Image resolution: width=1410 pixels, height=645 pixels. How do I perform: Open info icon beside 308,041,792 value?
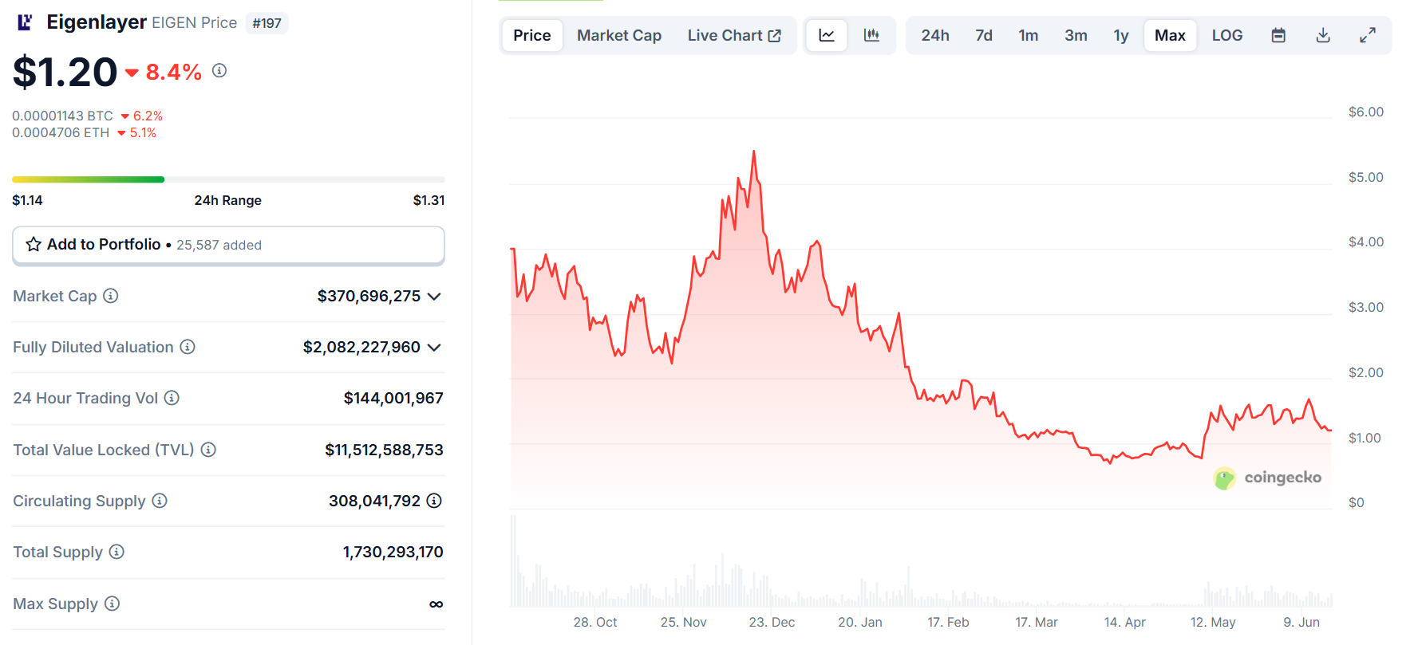[434, 501]
